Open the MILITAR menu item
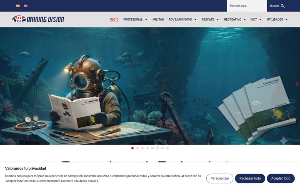The image size is (300, 187). tap(158, 20)
